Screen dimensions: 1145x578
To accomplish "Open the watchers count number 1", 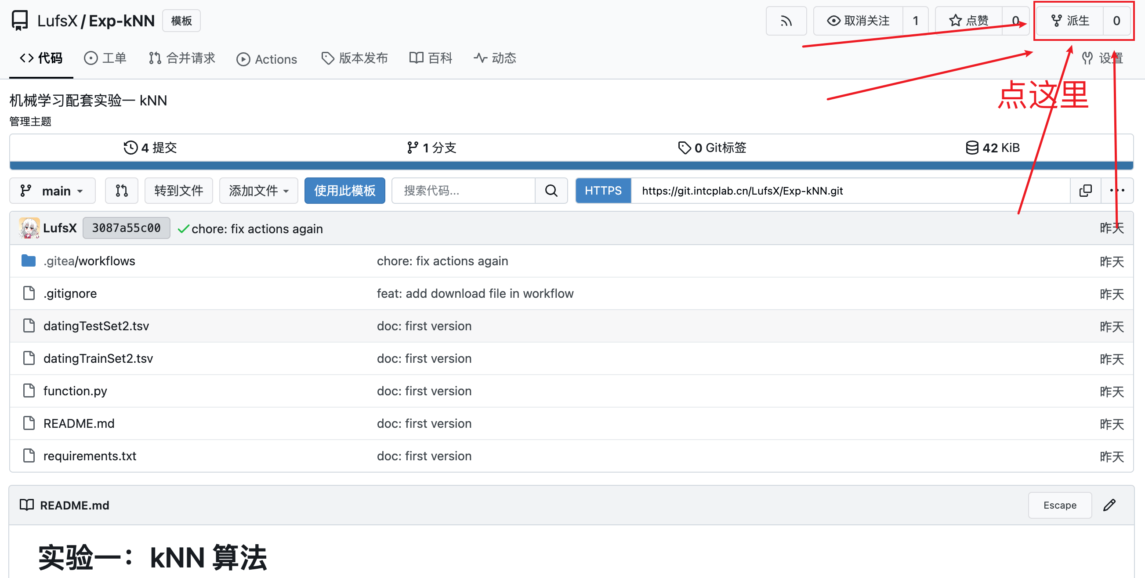I will click(915, 21).
